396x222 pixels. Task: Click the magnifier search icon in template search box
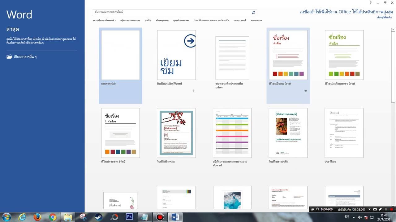pyautogui.click(x=253, y=12)
